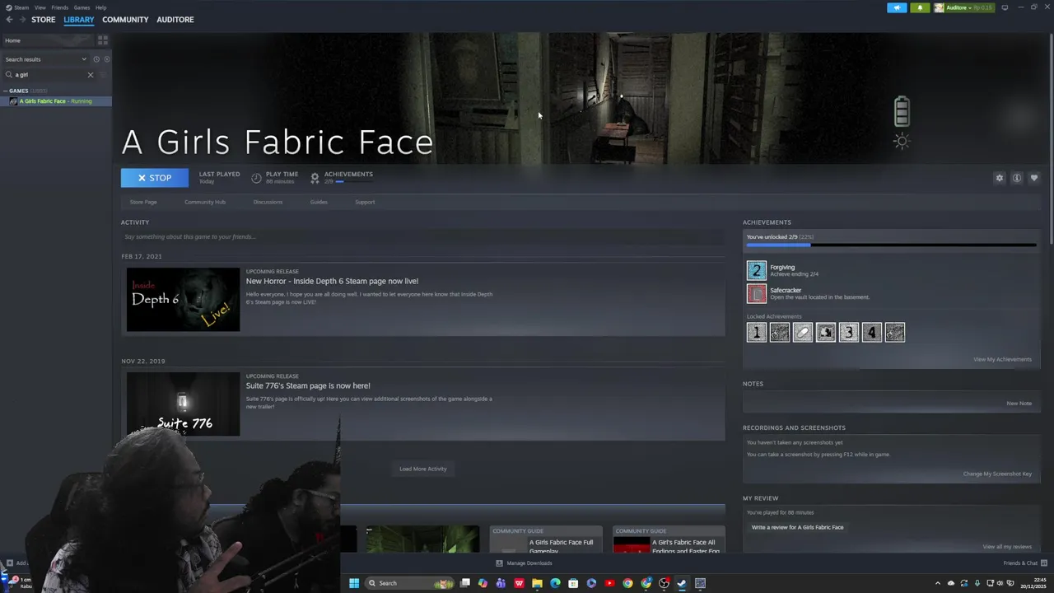1054x593 pixels.
Task: Open the AUDITORE profile tab
Action: (175, 20)
